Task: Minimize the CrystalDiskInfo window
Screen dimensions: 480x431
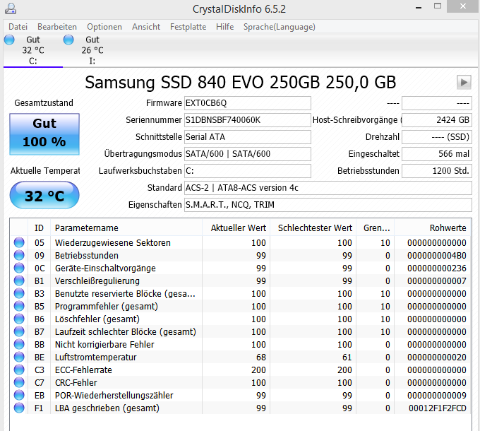Action: tap(419, 7)
